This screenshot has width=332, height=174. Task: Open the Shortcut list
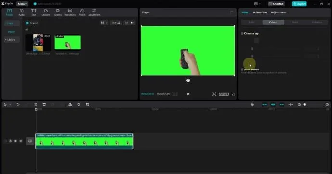(276, 4)
